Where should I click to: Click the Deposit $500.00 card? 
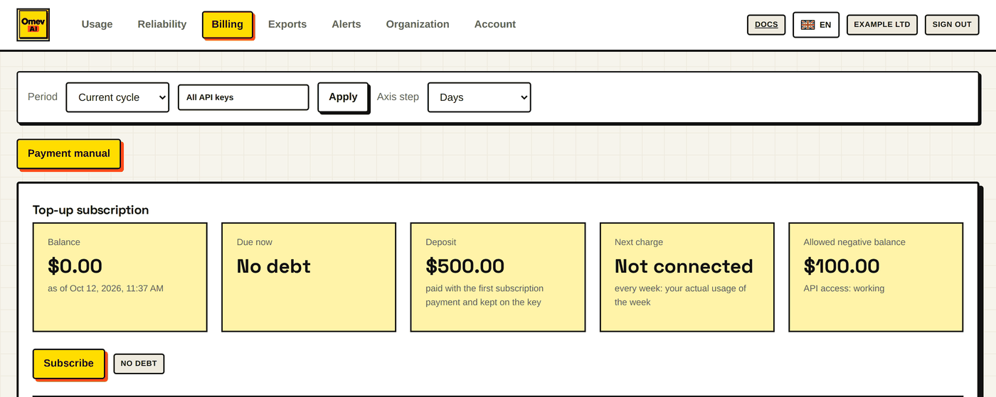point(498,277)
